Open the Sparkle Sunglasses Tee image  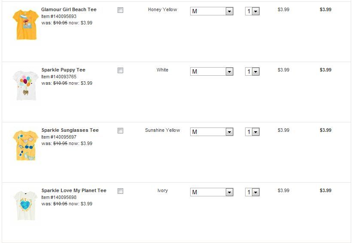pos(25,145)
